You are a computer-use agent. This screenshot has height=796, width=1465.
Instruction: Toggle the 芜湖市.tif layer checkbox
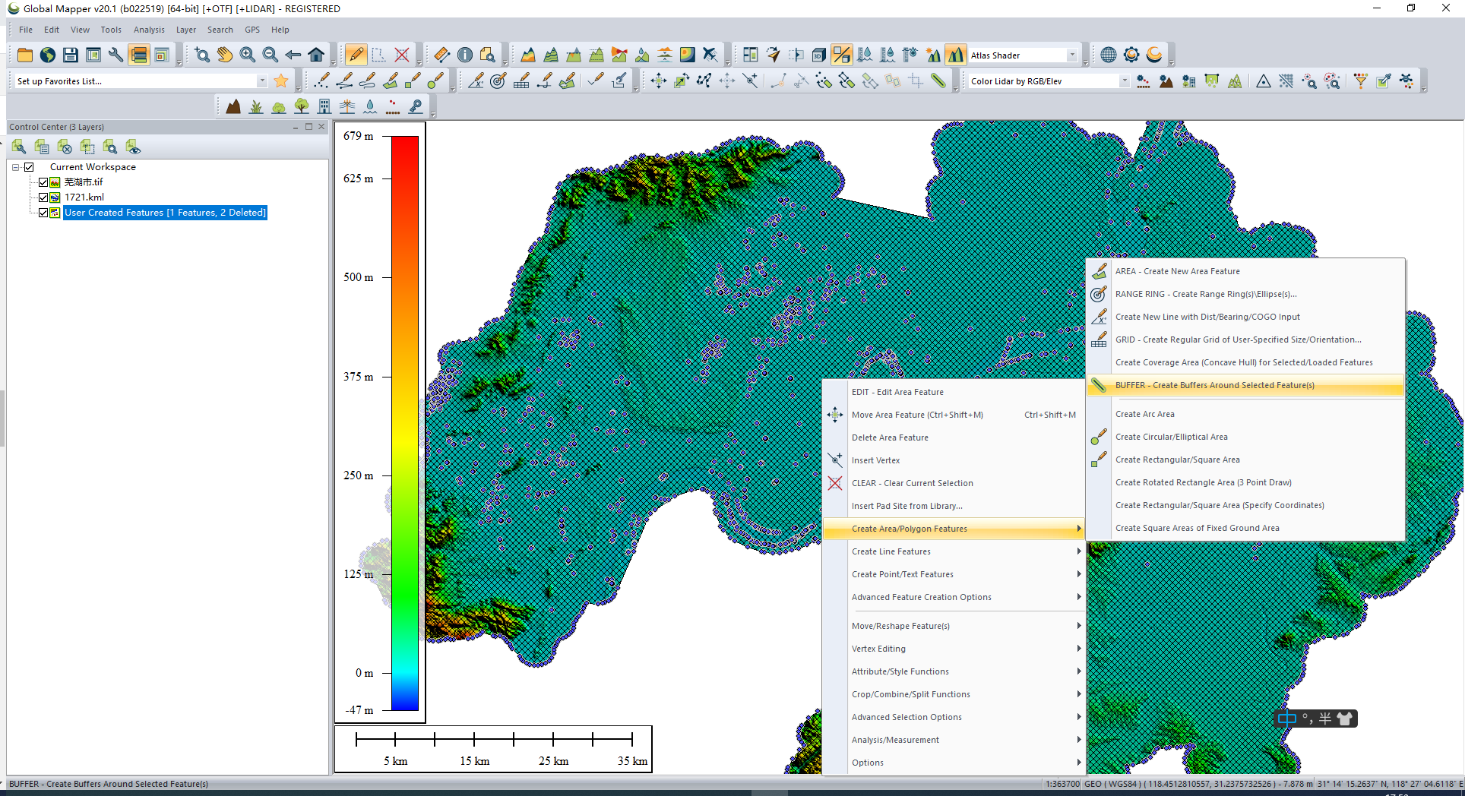pyautogui.click(x=43, y=182)
